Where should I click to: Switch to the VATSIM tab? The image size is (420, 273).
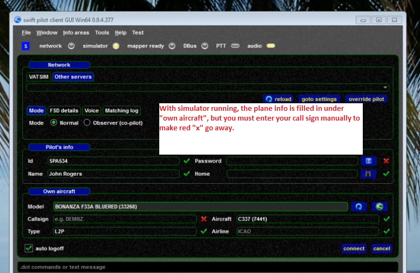[38, 77]
